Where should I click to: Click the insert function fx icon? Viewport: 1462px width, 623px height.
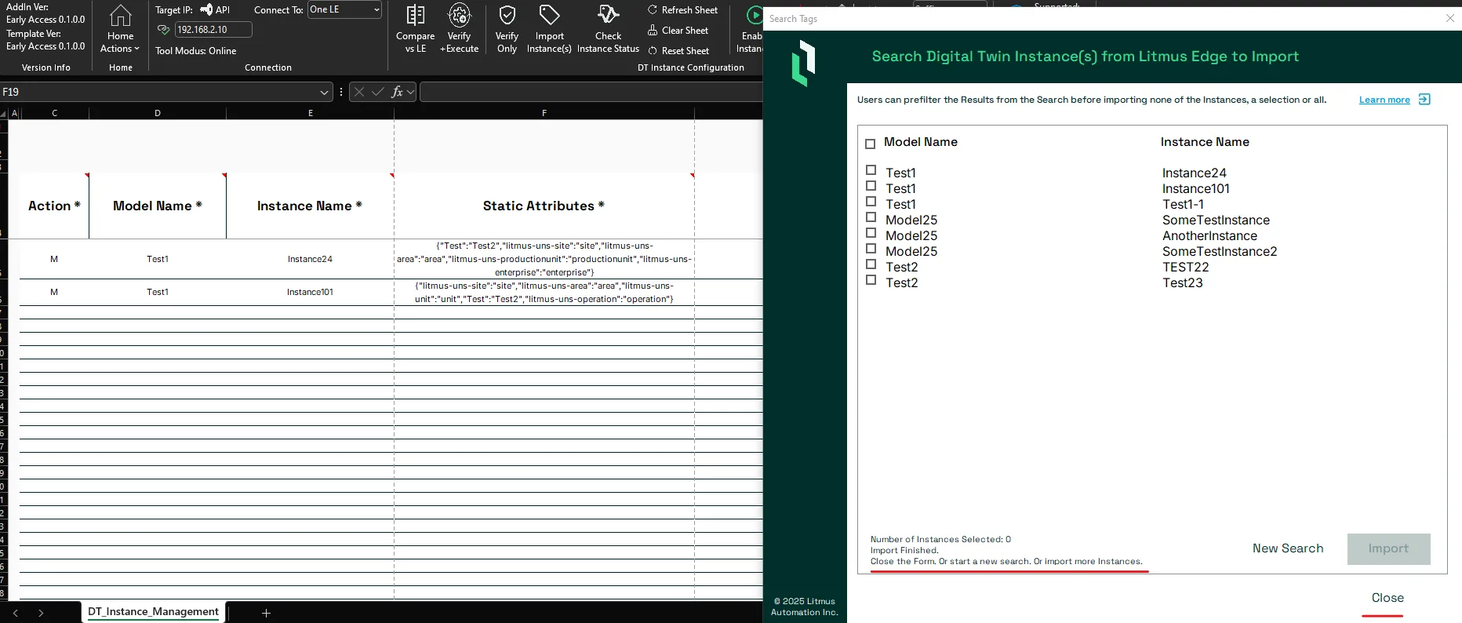click(397, 92)
